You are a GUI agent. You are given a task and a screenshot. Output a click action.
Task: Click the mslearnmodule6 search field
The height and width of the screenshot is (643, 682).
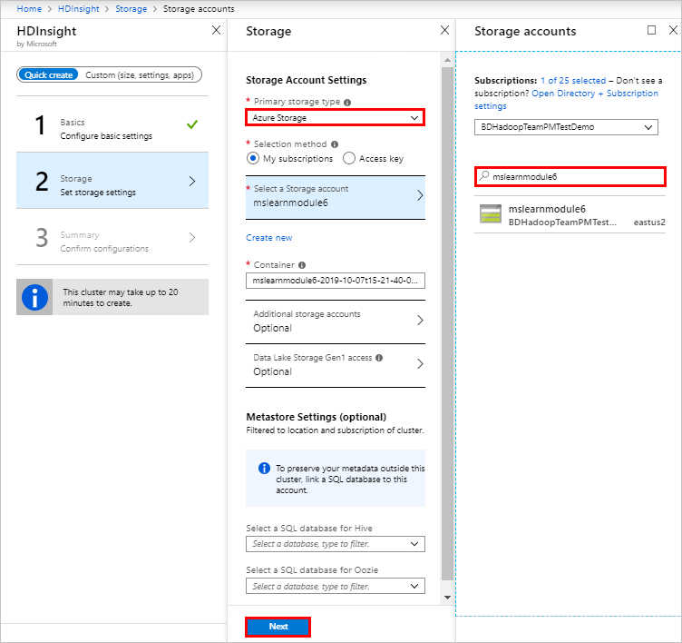570,176
